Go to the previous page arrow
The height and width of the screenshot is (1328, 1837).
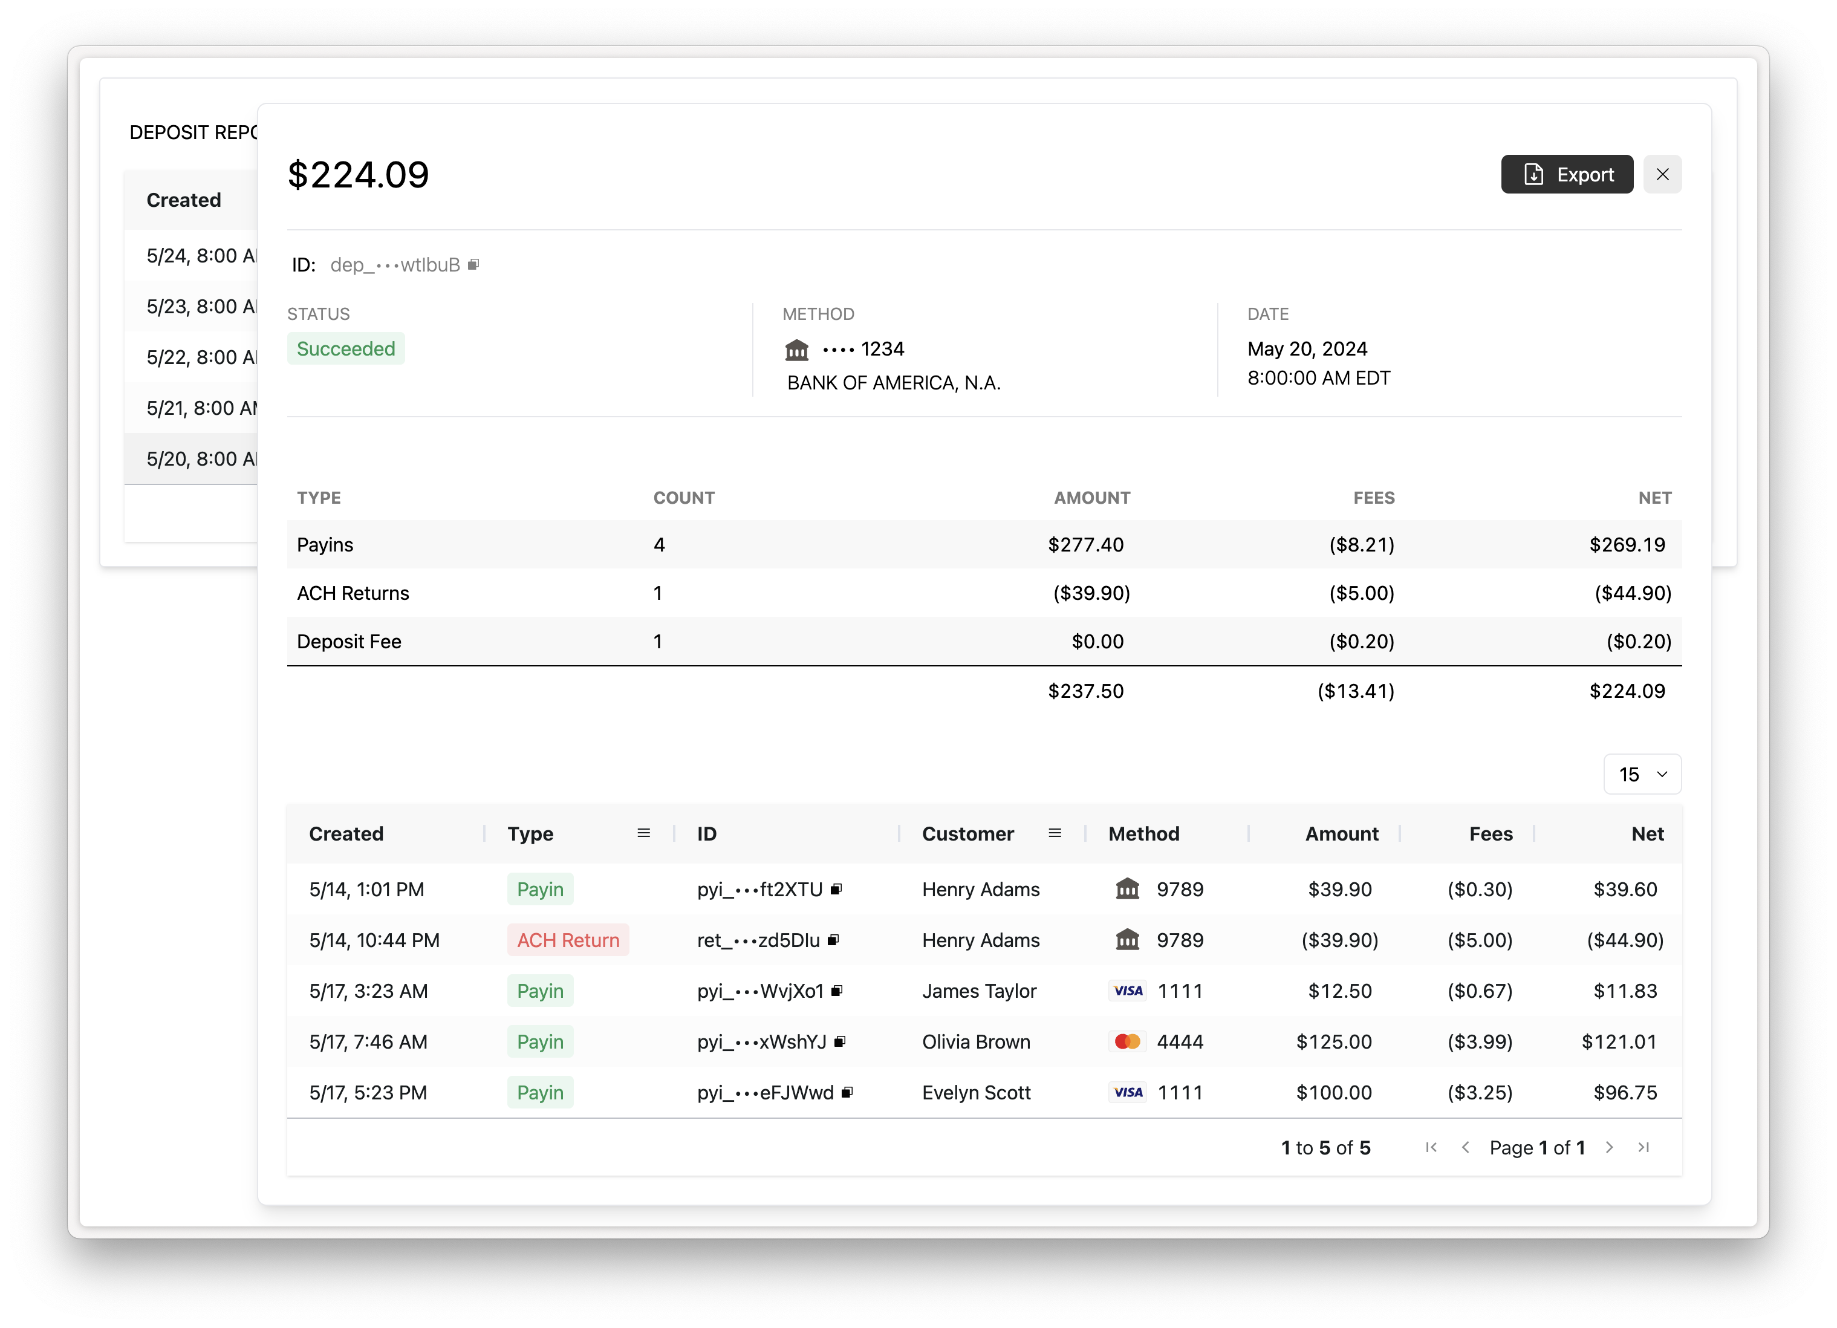[x=1465, y=1147]
